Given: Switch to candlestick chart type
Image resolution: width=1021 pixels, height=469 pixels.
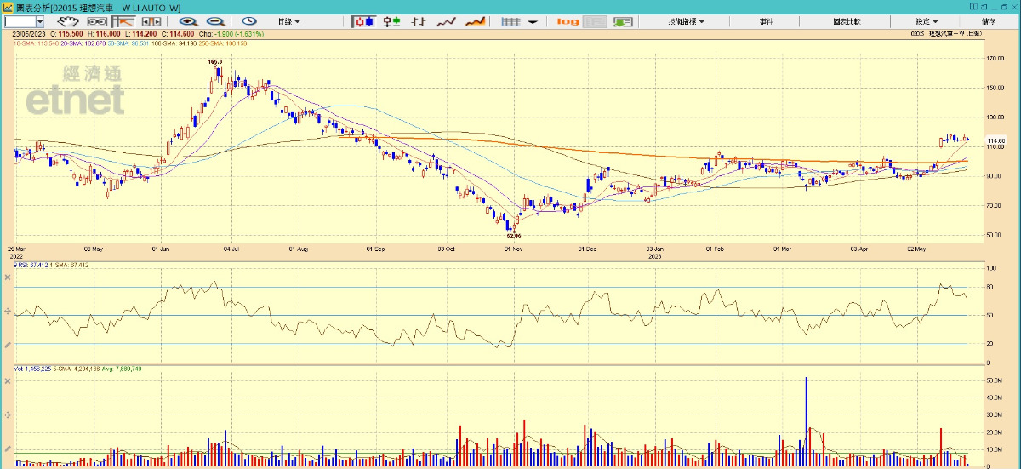Looking at the screenshot, I should tap(364, 21).
